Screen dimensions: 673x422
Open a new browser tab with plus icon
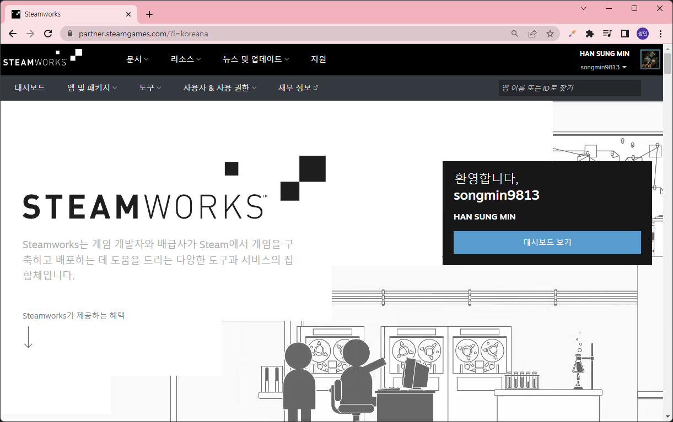coord(149,14)
